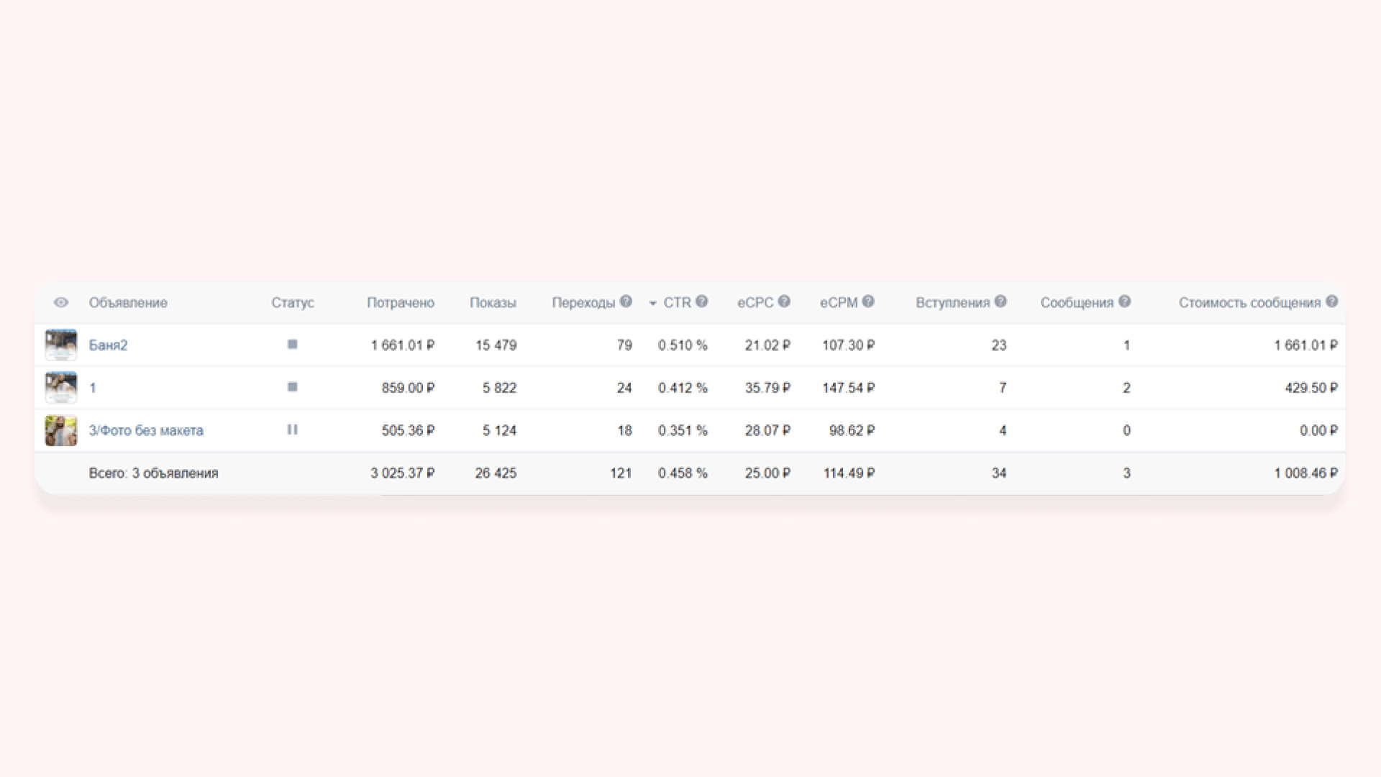The height and width of the screenshot is (777, 1381).
Task: Click help icon next to Сообщения
Action: [1125, 302]
